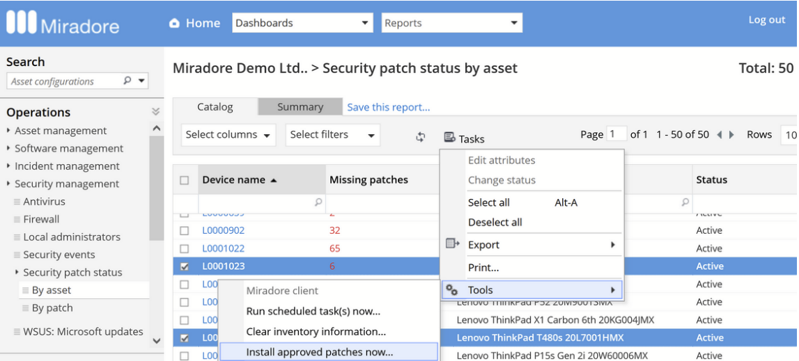Expand Software management tree node

[x=8, y=149]
